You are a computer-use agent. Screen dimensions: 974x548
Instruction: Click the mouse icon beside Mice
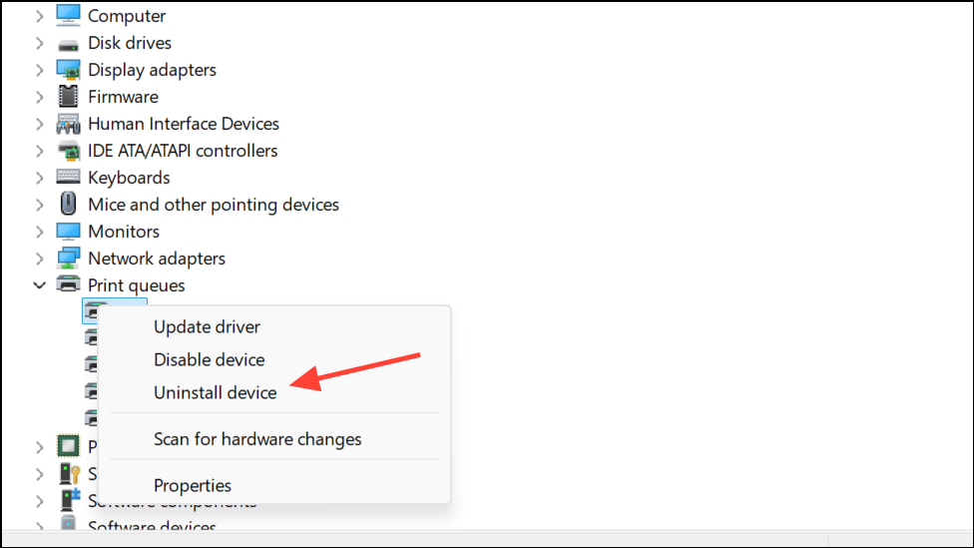68,205
